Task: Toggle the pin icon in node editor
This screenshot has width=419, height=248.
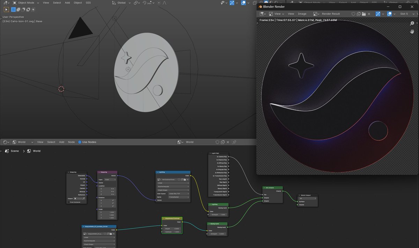Action: tap(234, 142)
